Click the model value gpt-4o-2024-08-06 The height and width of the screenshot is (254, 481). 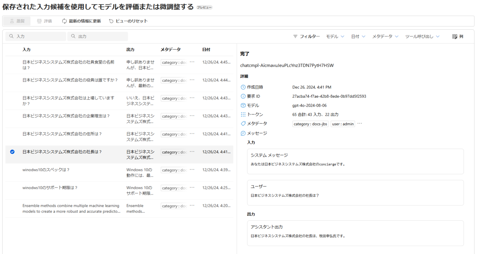pyautogui.click(x=309, y=105)
